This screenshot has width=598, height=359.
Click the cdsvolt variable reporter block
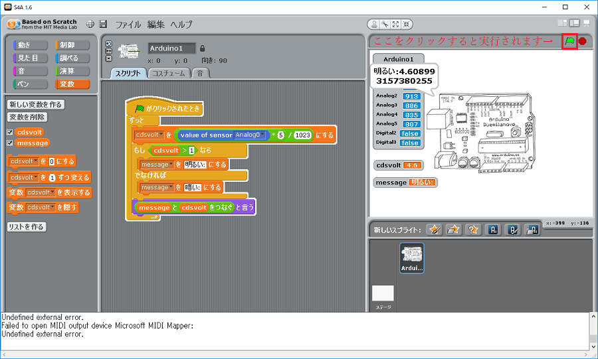pos(29,132)
